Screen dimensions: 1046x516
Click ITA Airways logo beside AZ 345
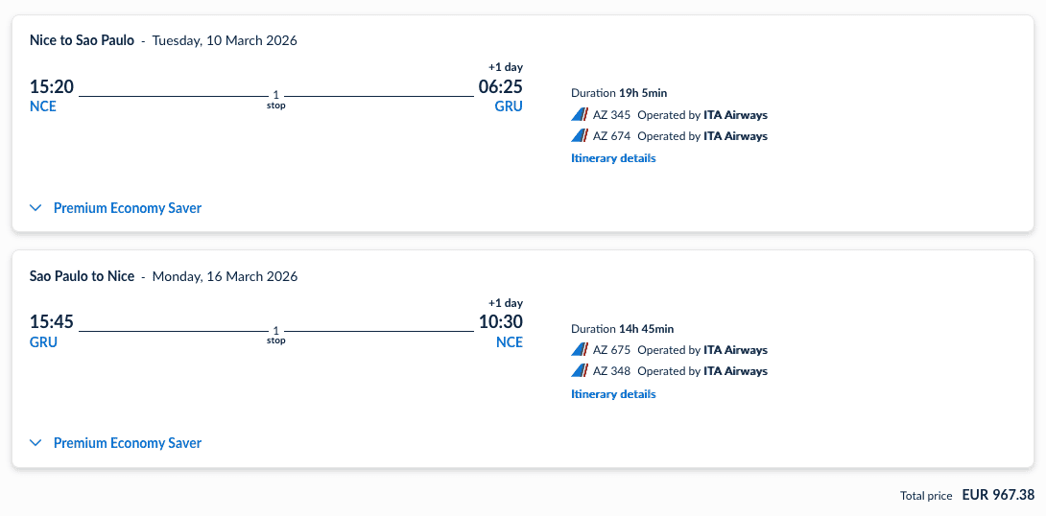pyautogui.click(x=580, y=115)
